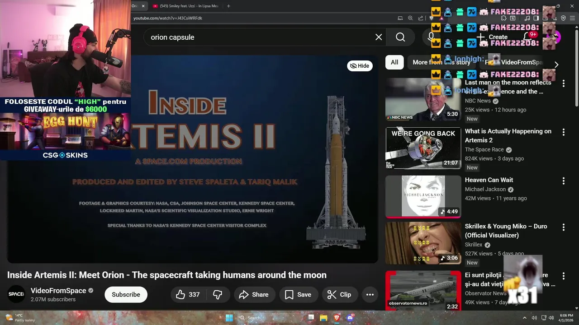This screenshot has width=579, height=325.
Task: Open 'WE'RE GOING BACK' thumbnail
Action: point(423,148)
